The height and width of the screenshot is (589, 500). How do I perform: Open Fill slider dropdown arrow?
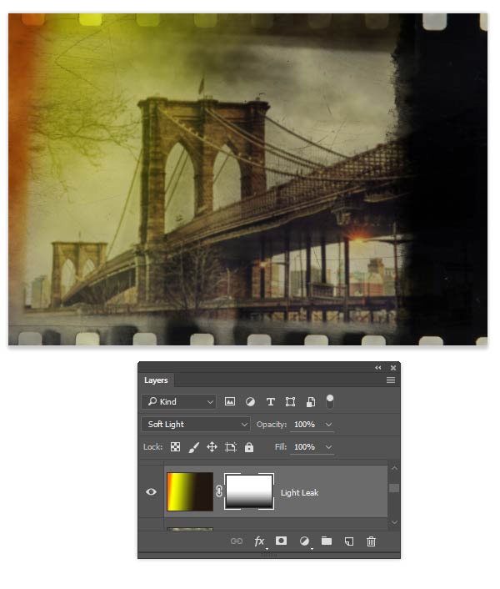(x=328, y=447)
